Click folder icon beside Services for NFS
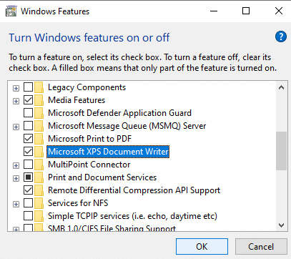This screenshot has width=291, height=259. coord(39,203)
